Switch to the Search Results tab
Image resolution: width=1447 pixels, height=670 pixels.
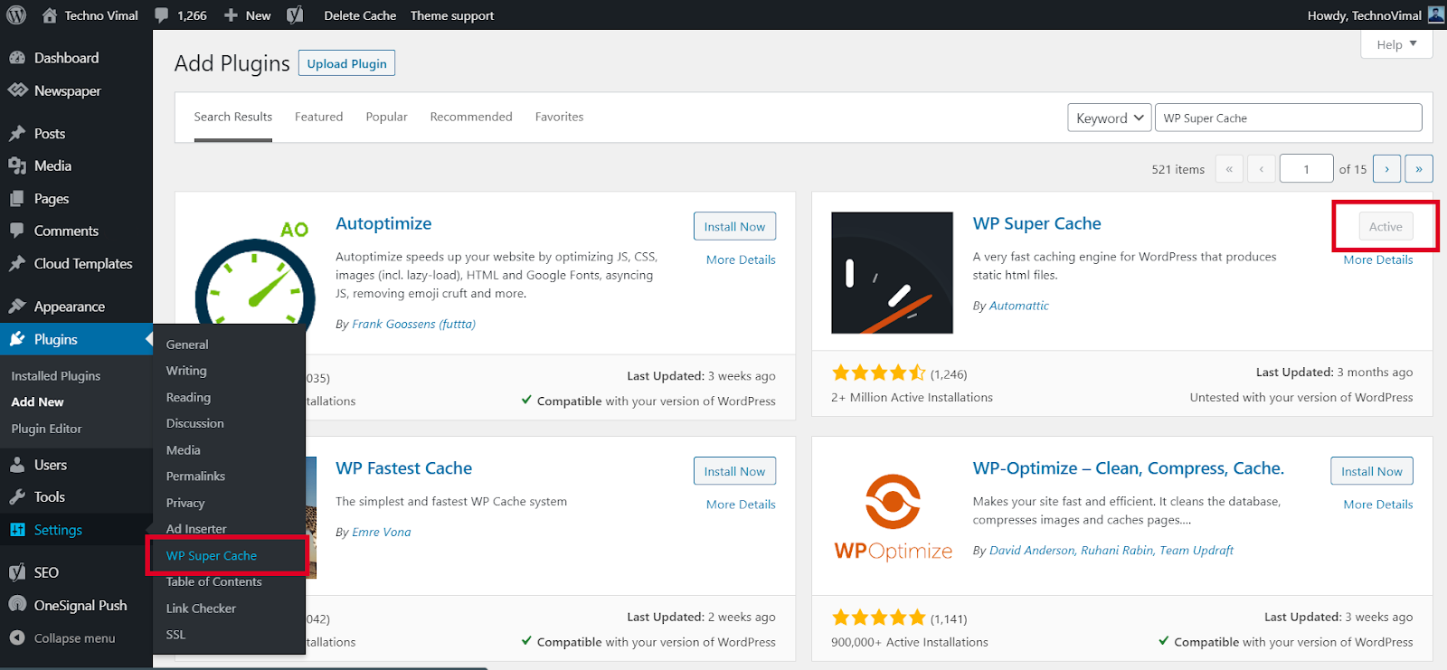pyautogui.click(x=232, y=117)
